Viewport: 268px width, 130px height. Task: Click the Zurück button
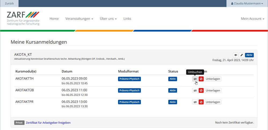click(x=9, y=3)
